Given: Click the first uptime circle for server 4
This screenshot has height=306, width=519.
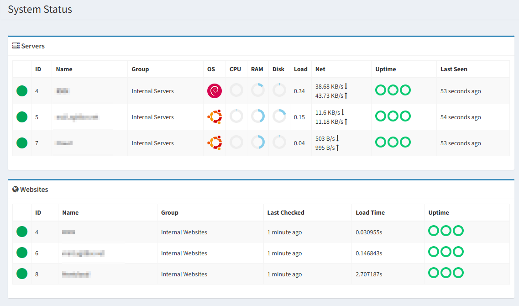Looking at the screenshot, I should (x=381, y=90).
